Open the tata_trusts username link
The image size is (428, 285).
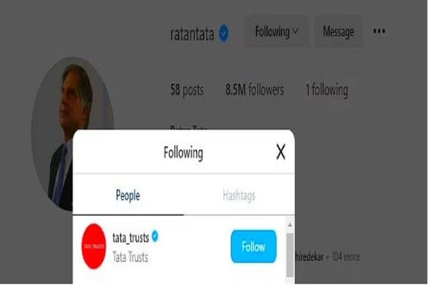point(131,238)
